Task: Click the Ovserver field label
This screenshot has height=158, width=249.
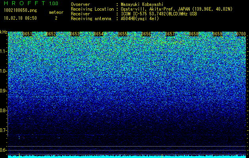Action: pos(80,4)
